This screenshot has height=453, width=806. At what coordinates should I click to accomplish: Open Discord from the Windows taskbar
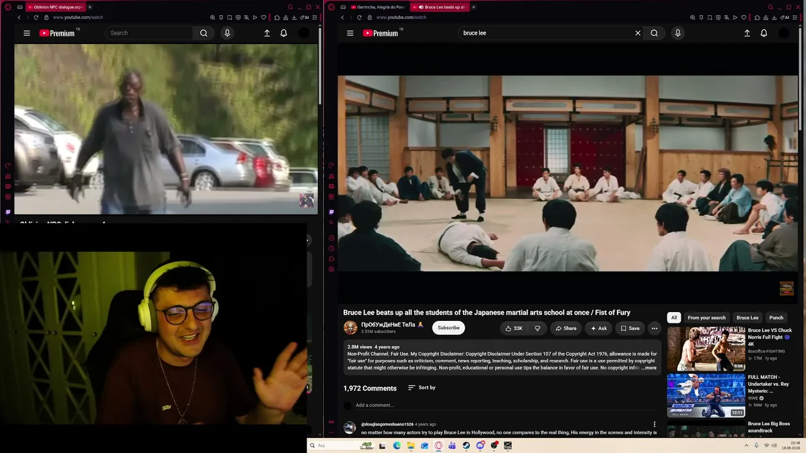coord(480,445)
